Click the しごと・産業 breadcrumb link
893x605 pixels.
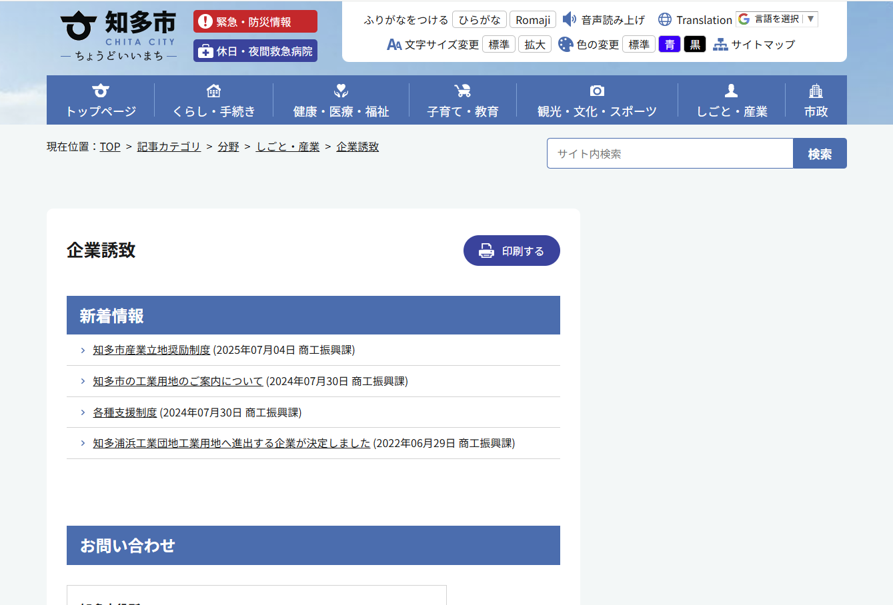click(x=288, y=147)
